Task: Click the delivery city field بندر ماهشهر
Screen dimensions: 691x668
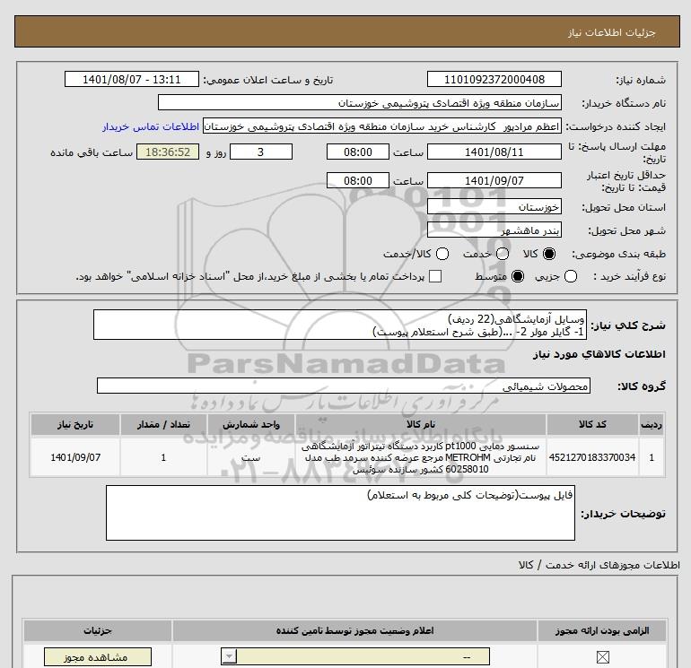Action: click(494, 230)
